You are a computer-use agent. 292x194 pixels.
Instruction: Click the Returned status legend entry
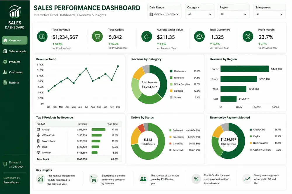click(x=184, y=150)
